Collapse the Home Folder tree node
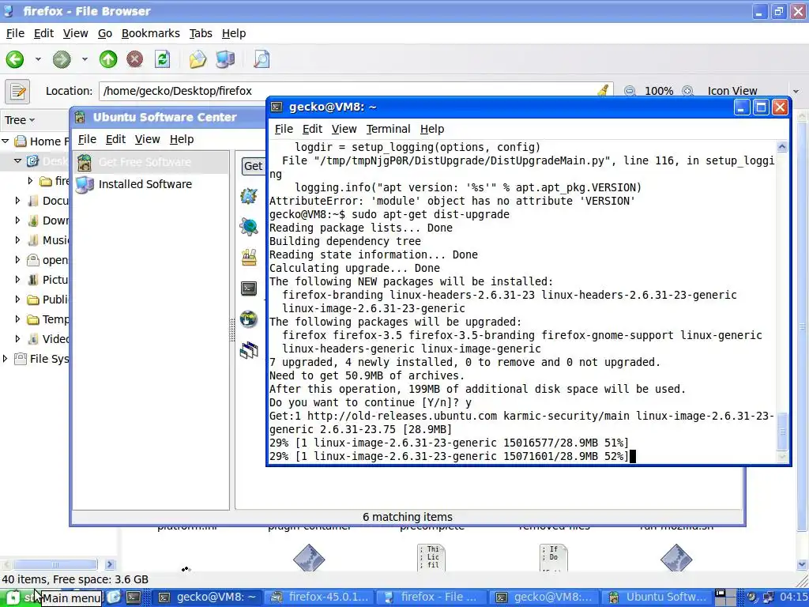The width and height of the screenshot is (809, 607). 6,141
